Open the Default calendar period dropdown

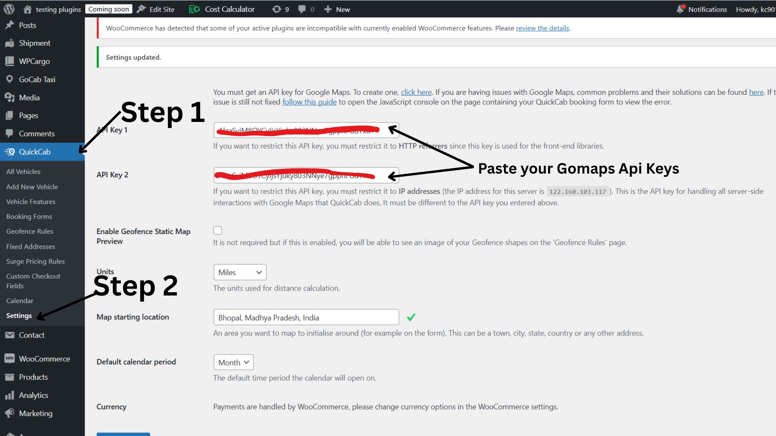[x=234, y=363]
